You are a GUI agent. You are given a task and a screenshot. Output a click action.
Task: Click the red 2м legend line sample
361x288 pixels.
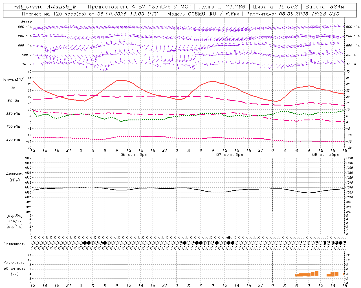pyautogui.click(x=13, y=91)
